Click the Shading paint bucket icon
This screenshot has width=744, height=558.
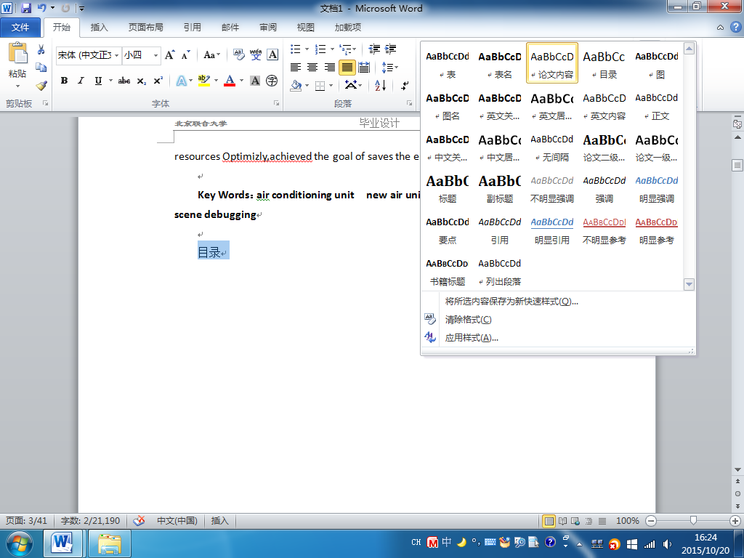point(296,86)
